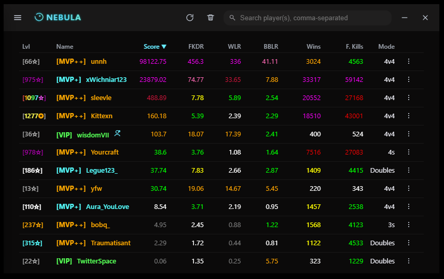Sort the table by FKDR
Viewport: 444px width, 279px height.
click(196, 47)
